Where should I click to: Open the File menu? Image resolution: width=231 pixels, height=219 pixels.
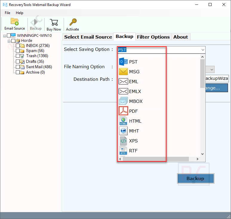pos(7,13)
